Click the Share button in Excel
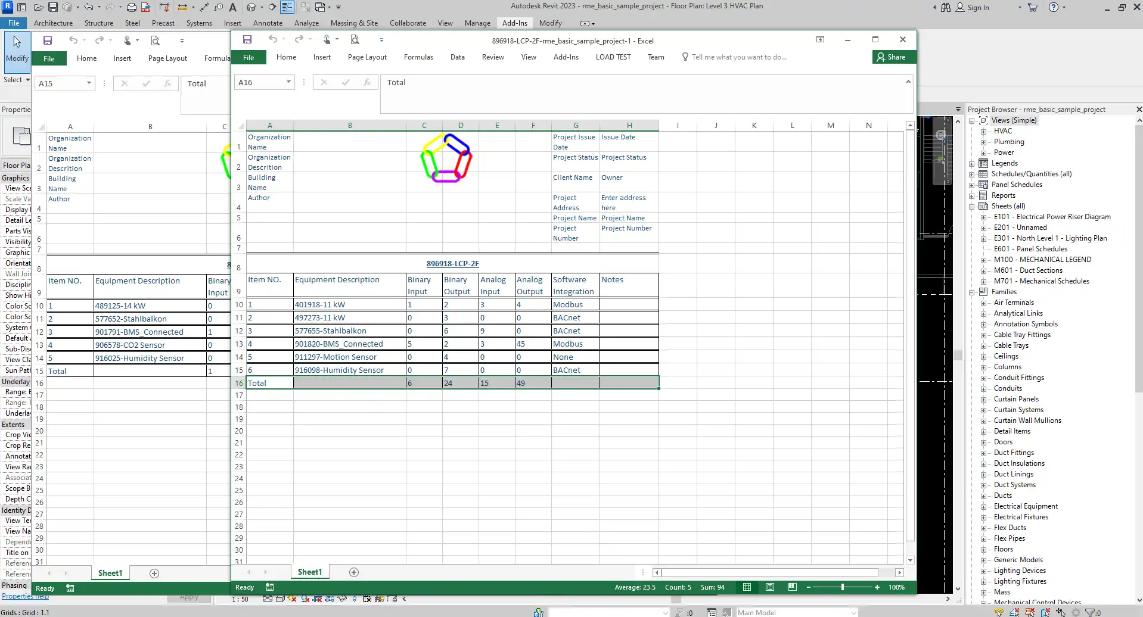Viewport: 1143px width, 617px height. 893,57
